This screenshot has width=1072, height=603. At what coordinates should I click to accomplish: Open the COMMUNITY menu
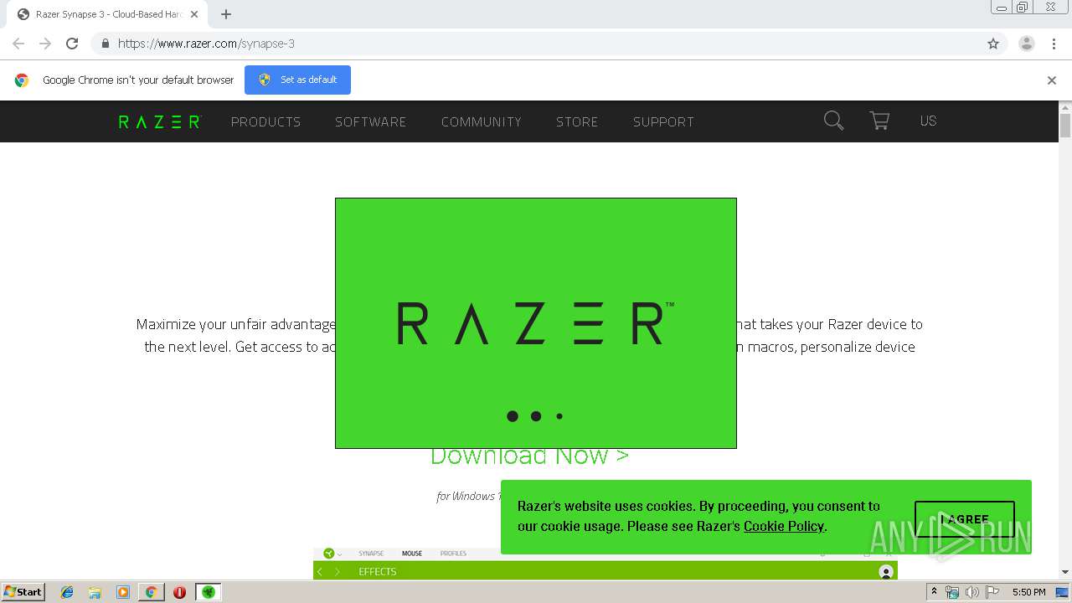click(x=482, y=121)
